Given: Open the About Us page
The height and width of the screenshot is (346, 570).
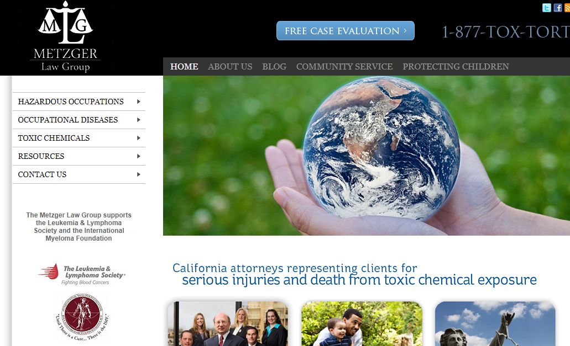Looking at the screenshot, I should 230,67.
